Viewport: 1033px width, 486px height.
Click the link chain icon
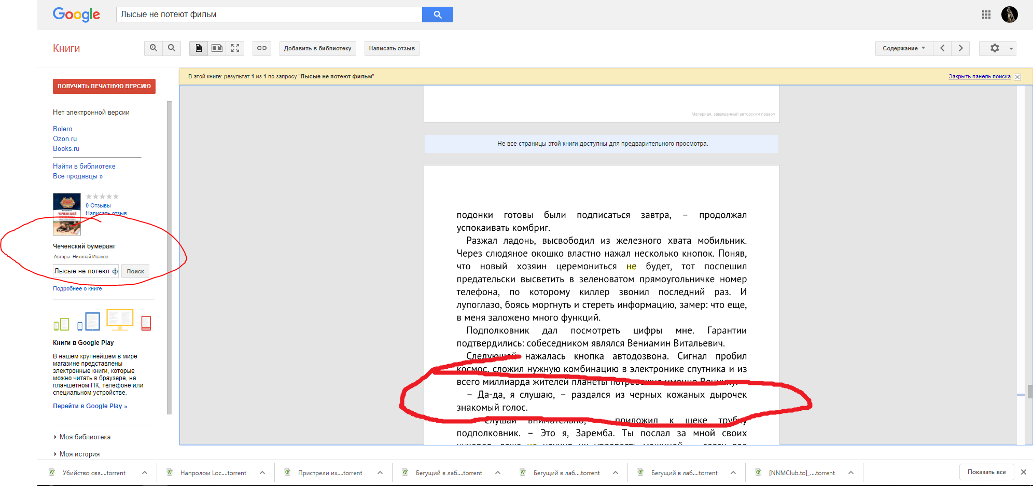tap(262, 48)
